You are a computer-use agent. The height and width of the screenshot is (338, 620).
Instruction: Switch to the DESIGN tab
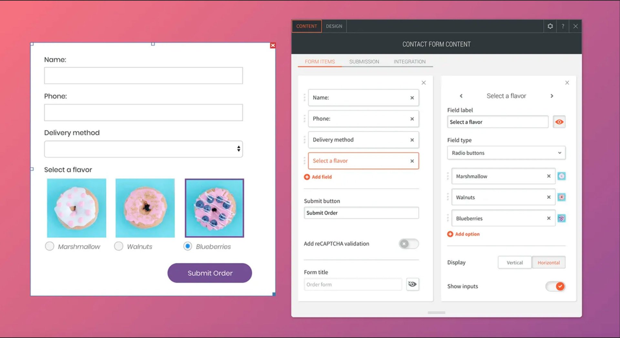(334, 26)
